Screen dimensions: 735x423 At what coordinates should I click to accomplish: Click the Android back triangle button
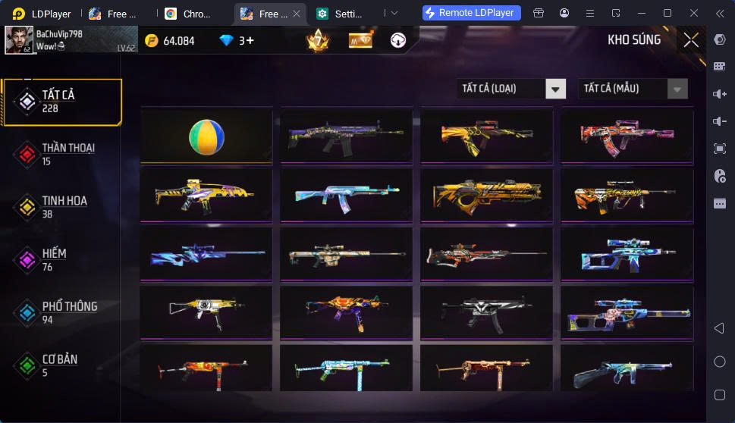[x=719, y=328]
